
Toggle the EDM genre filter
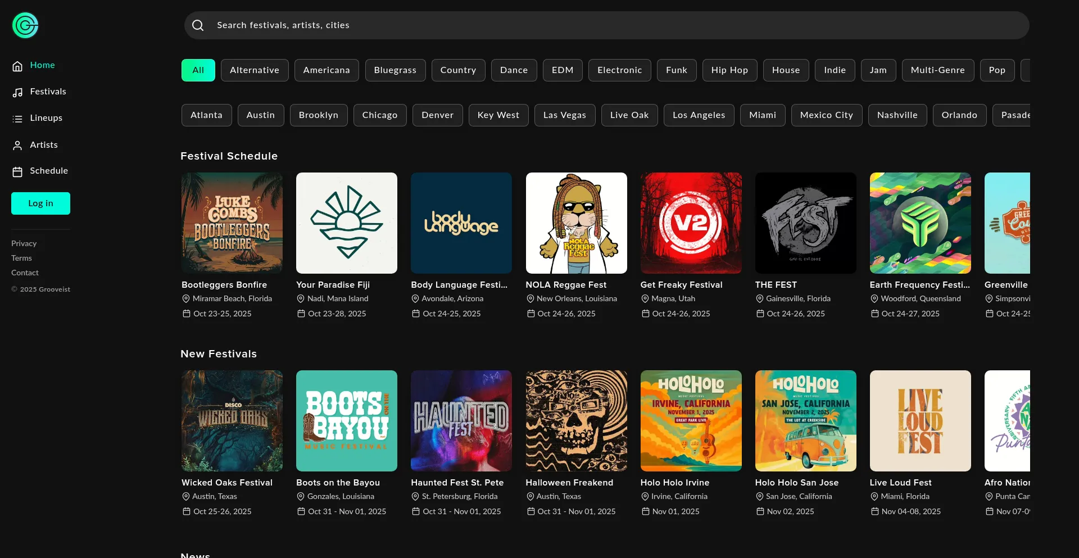562,70
